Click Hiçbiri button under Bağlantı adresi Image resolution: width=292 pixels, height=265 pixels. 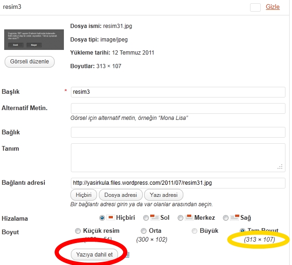(83, 195)
